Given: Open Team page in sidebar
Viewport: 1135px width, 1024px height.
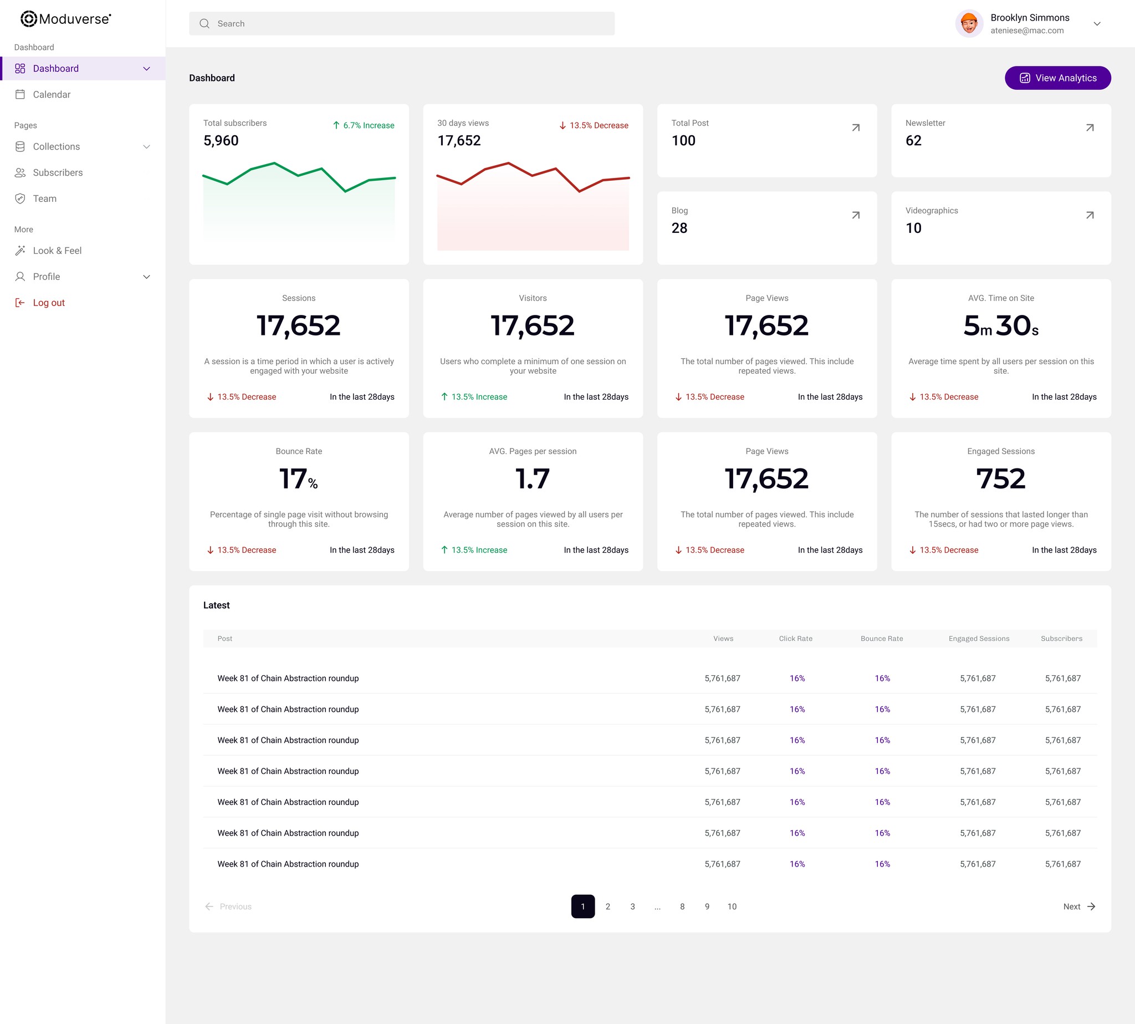Looking at the screenshot, I should tap(44, 198).
